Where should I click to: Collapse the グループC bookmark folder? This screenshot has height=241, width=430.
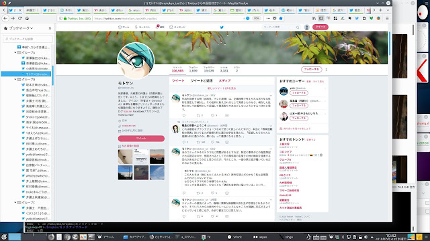pyautogui.click(x=15, y=202)
